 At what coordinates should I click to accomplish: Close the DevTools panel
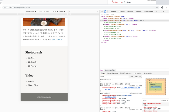(167, 11)
